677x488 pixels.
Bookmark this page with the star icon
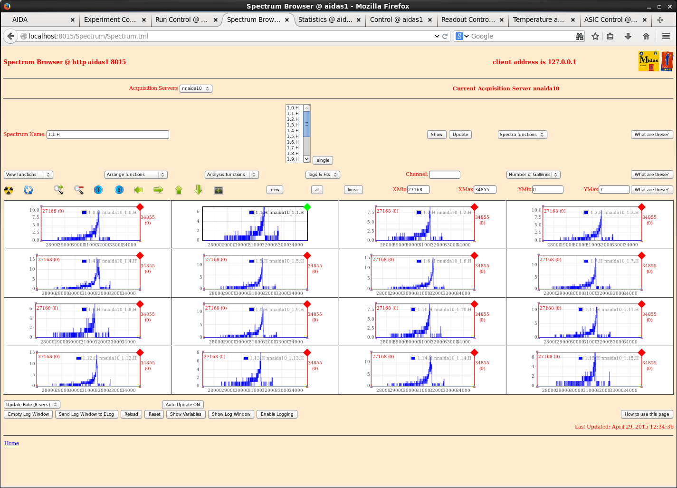595,36
